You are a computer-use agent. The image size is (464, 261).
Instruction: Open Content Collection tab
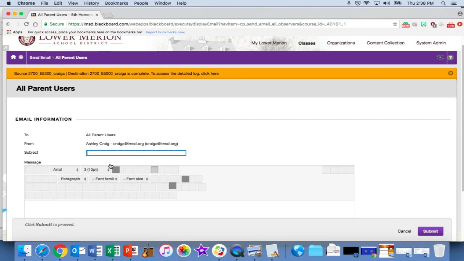(x=385, y=43)
